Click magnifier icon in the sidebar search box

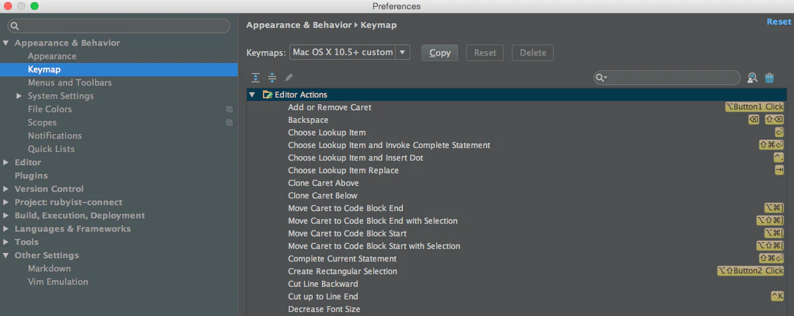pos(15,26)
